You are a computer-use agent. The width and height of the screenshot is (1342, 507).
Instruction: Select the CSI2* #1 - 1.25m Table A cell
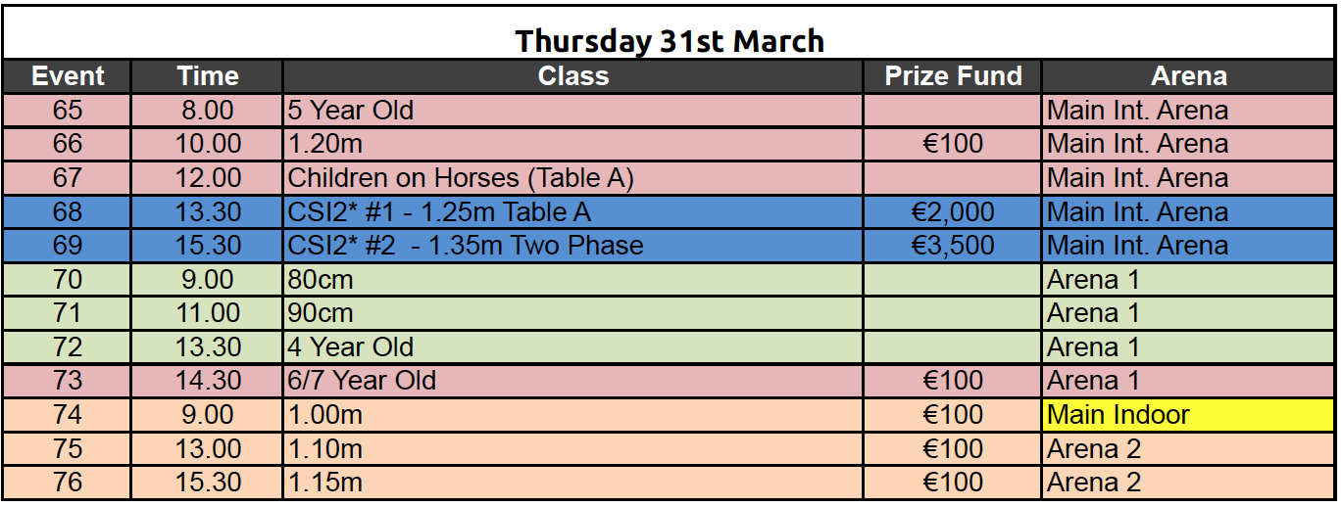click(573, 212)
